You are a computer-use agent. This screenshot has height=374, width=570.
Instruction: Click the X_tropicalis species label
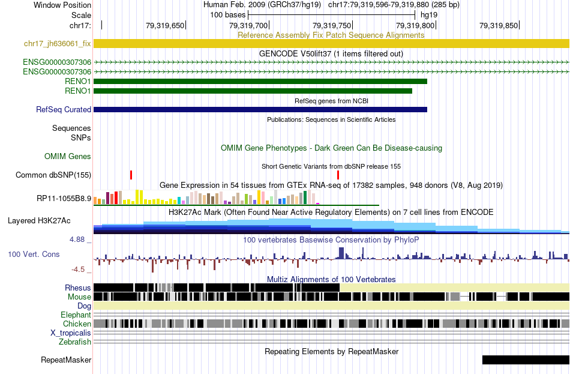(71, 333)
